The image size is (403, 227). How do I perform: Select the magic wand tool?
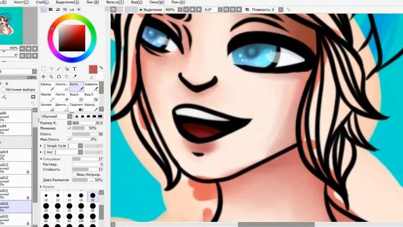pos(59,69)
